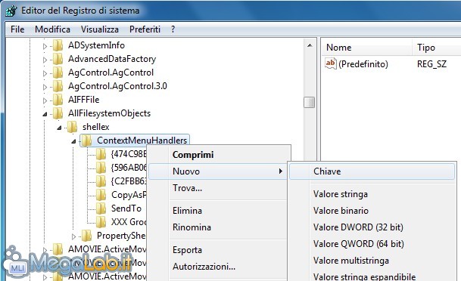Click the {596AB06 folder icon
The image size is (461, 281).
pos(101,168)
